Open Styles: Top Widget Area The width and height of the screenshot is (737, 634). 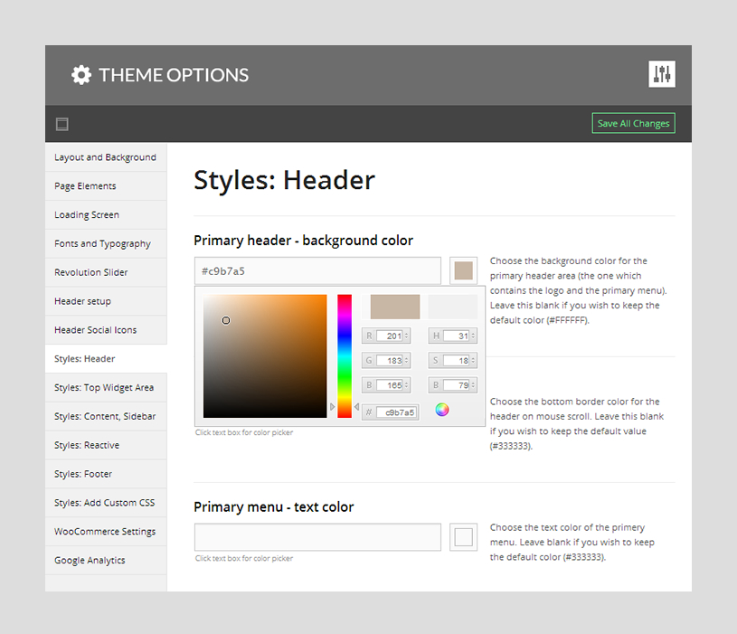(106, 387)
